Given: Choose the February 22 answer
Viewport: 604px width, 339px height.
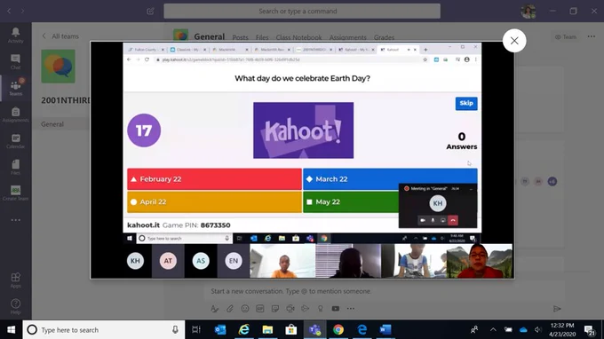Looking at the screenshot, I should (214, 179).
